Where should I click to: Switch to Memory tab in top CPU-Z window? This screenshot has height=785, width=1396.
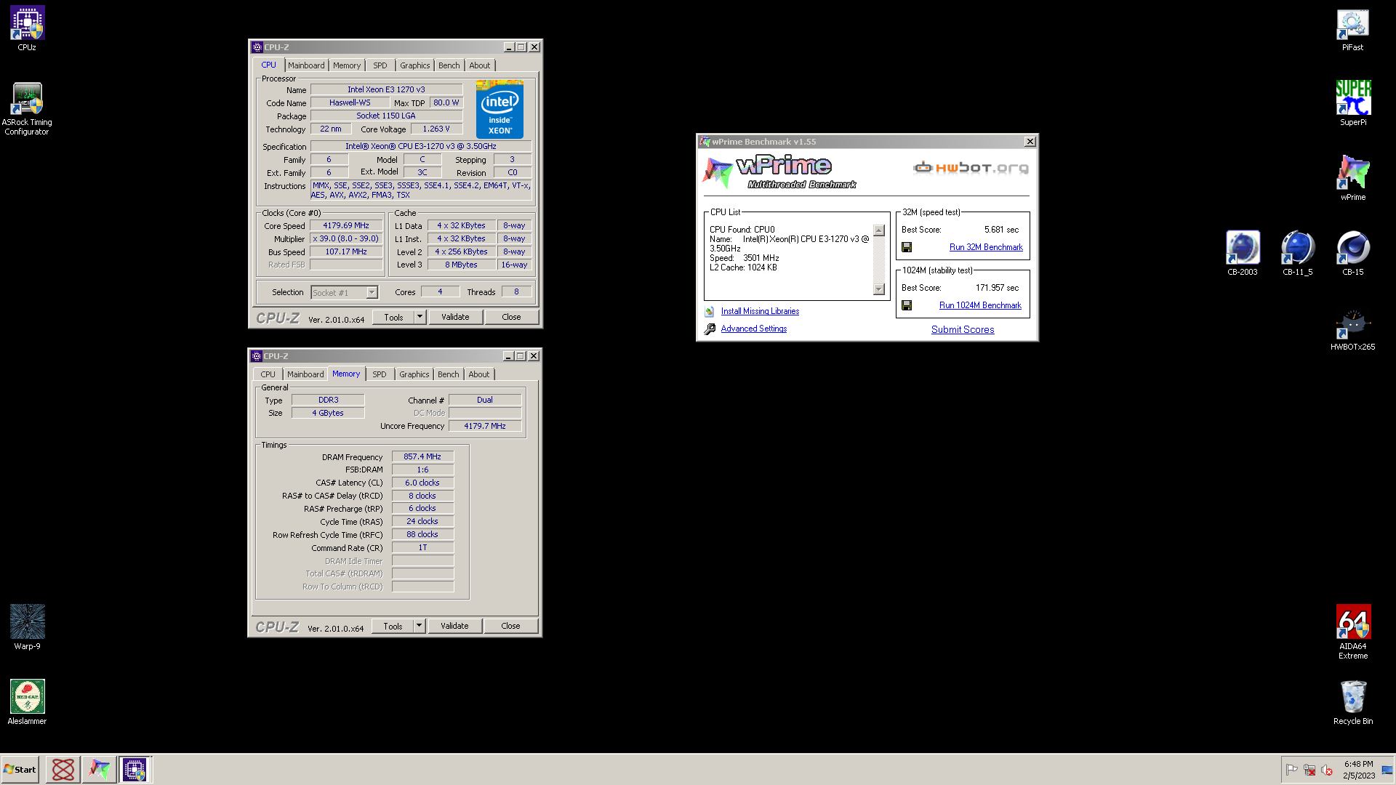point(347,65)
